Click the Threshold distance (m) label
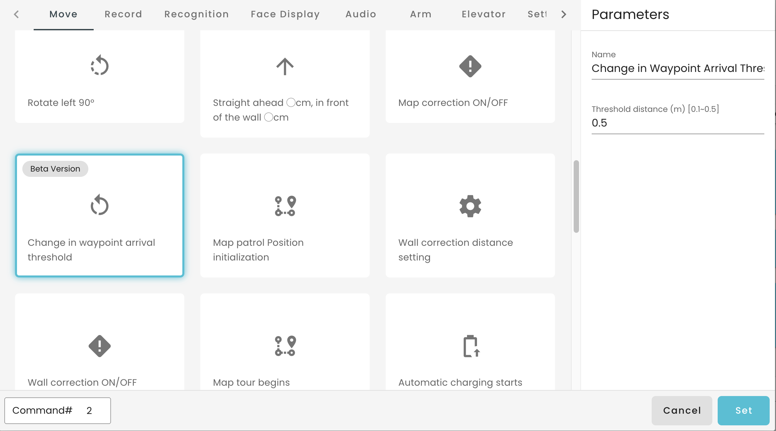Viewport: 776px width, 431px height. point(655,109)
